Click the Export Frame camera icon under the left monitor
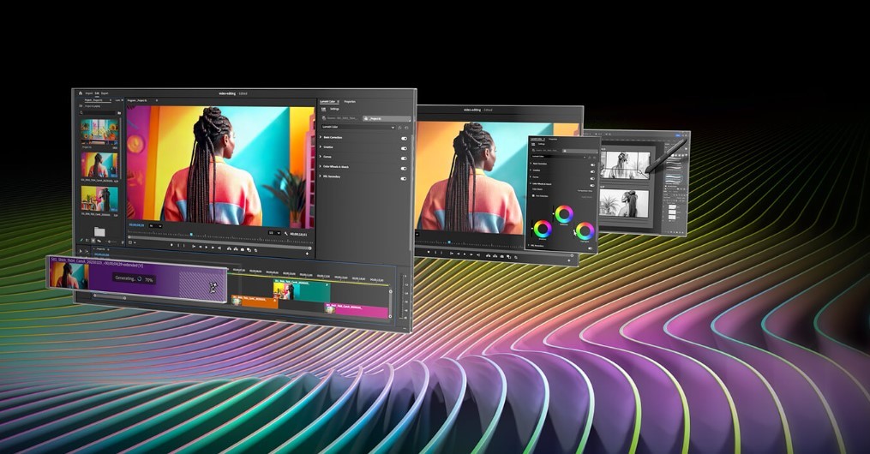This screenshot has width=870, height=454. 243,249
